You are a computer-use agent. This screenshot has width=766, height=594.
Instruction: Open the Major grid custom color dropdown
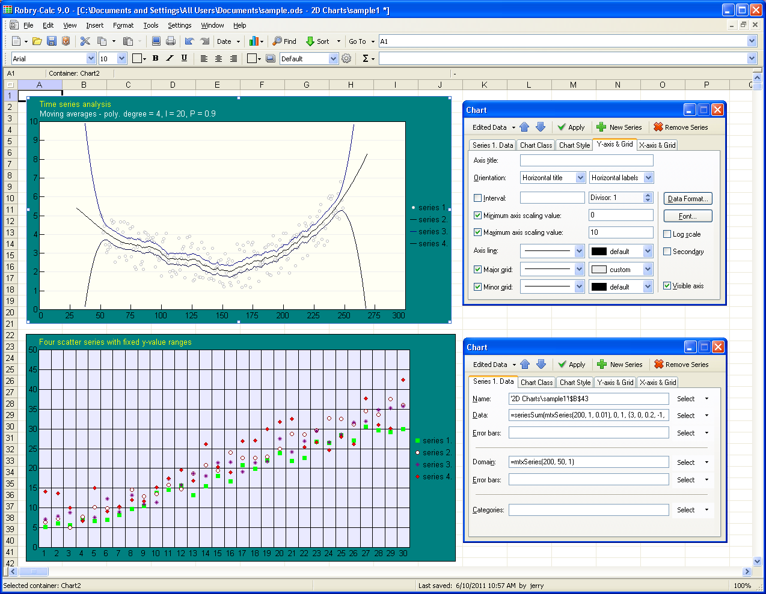(x=648, y=270)
